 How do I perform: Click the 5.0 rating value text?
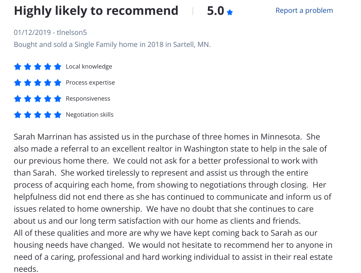click(x=214, y=11)
